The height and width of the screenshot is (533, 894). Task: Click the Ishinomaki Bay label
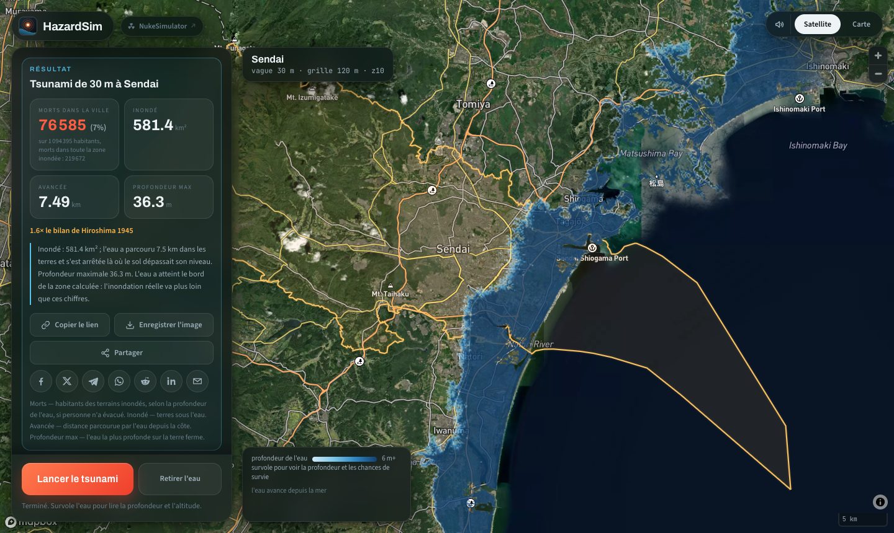tap(818, 145)
